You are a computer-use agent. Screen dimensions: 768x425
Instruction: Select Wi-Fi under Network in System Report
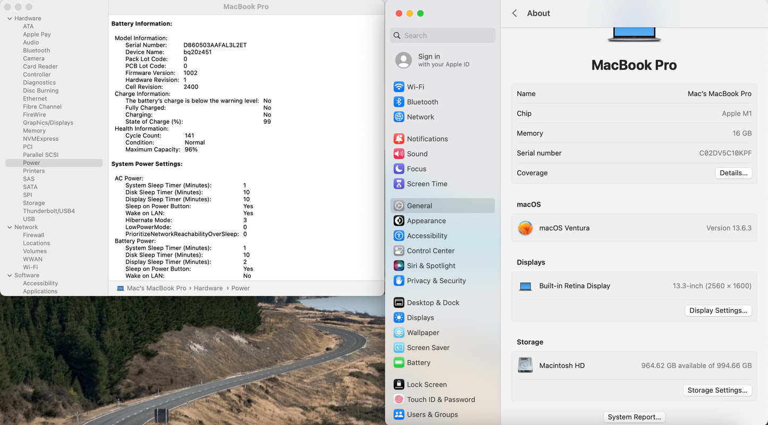[30, 267]
